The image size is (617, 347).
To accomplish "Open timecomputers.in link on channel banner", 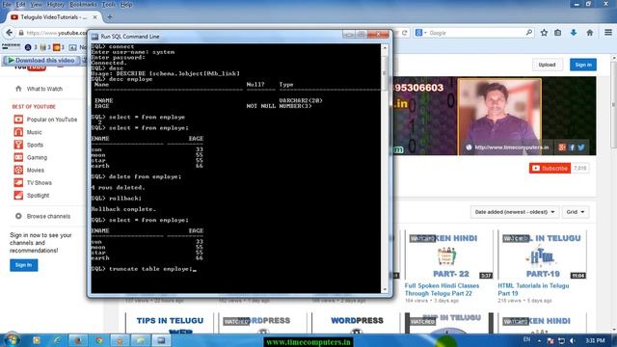I will 511,147.
